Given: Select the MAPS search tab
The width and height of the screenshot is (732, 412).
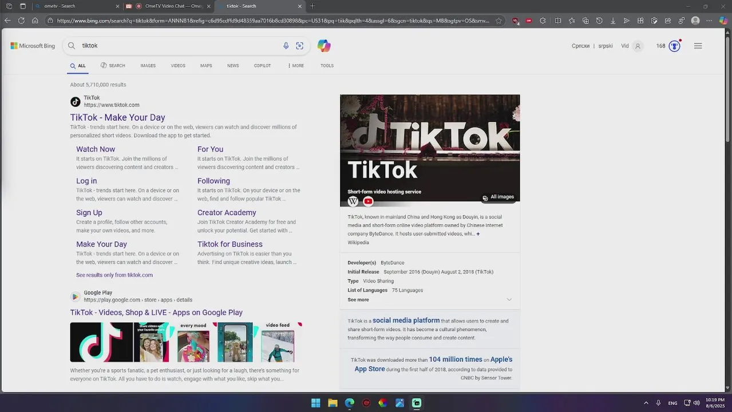Looking at the screenshot, I should coord(206,66).
